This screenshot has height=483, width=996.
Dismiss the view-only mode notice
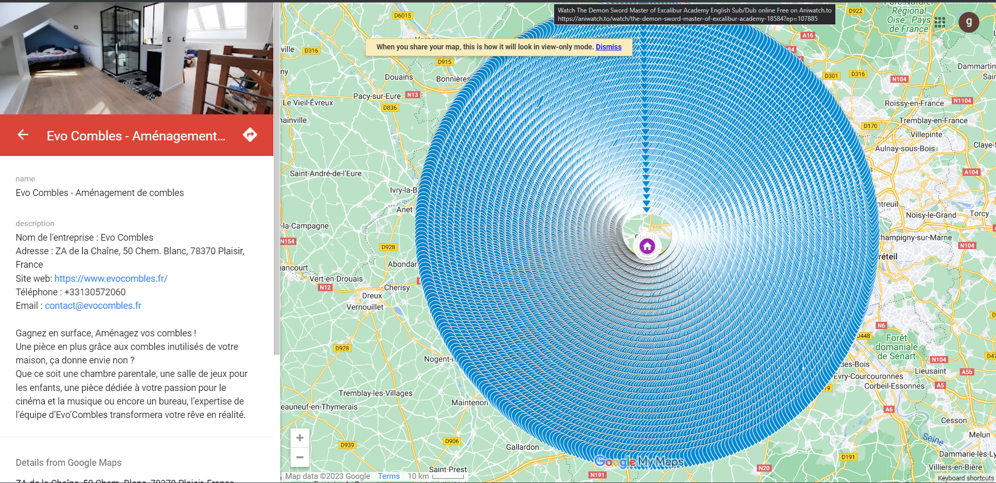coord(608,47)
